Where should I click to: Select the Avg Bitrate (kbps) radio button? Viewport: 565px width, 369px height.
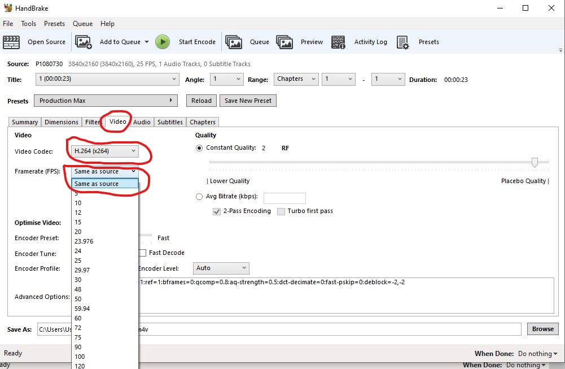click(199, 197)
